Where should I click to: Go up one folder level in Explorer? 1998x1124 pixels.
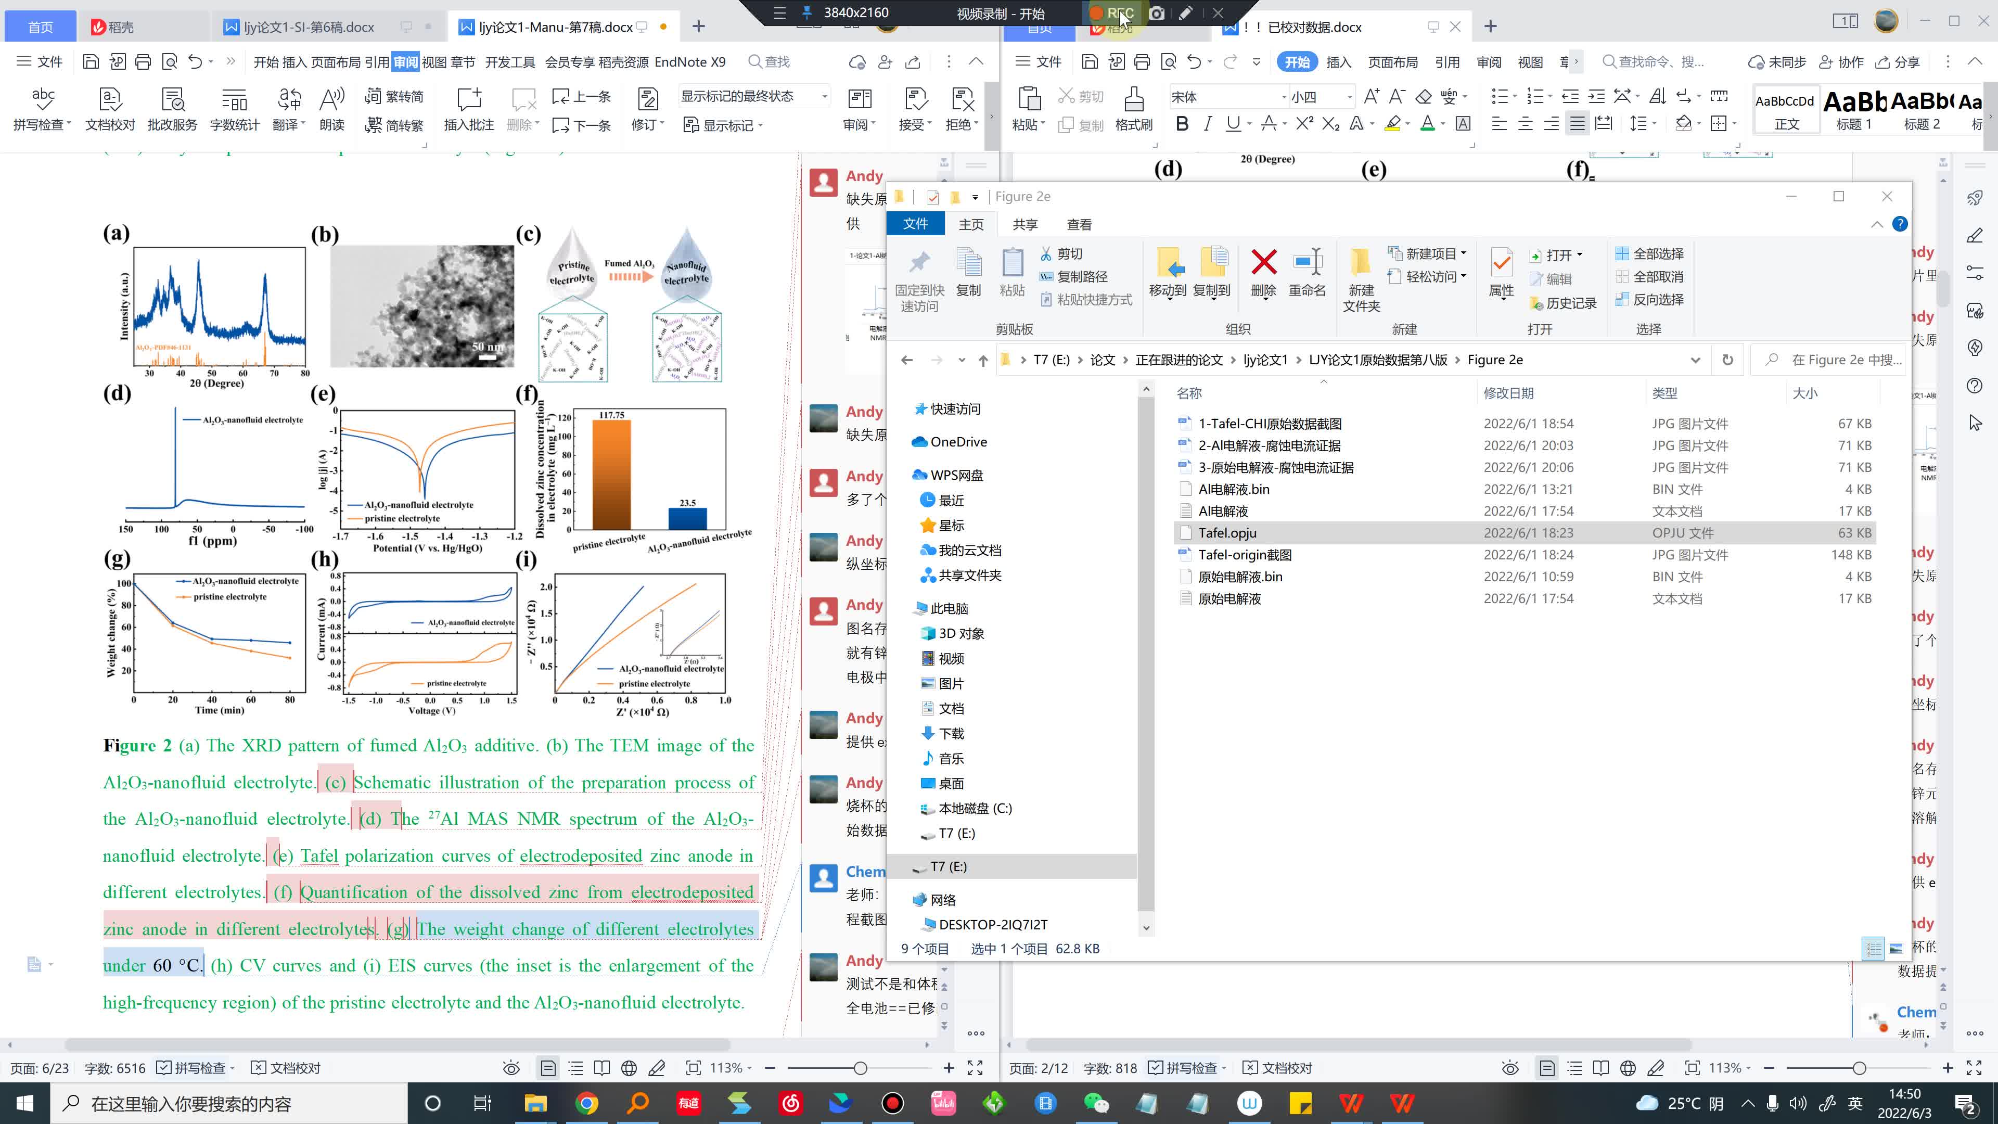tap(983, 360)
